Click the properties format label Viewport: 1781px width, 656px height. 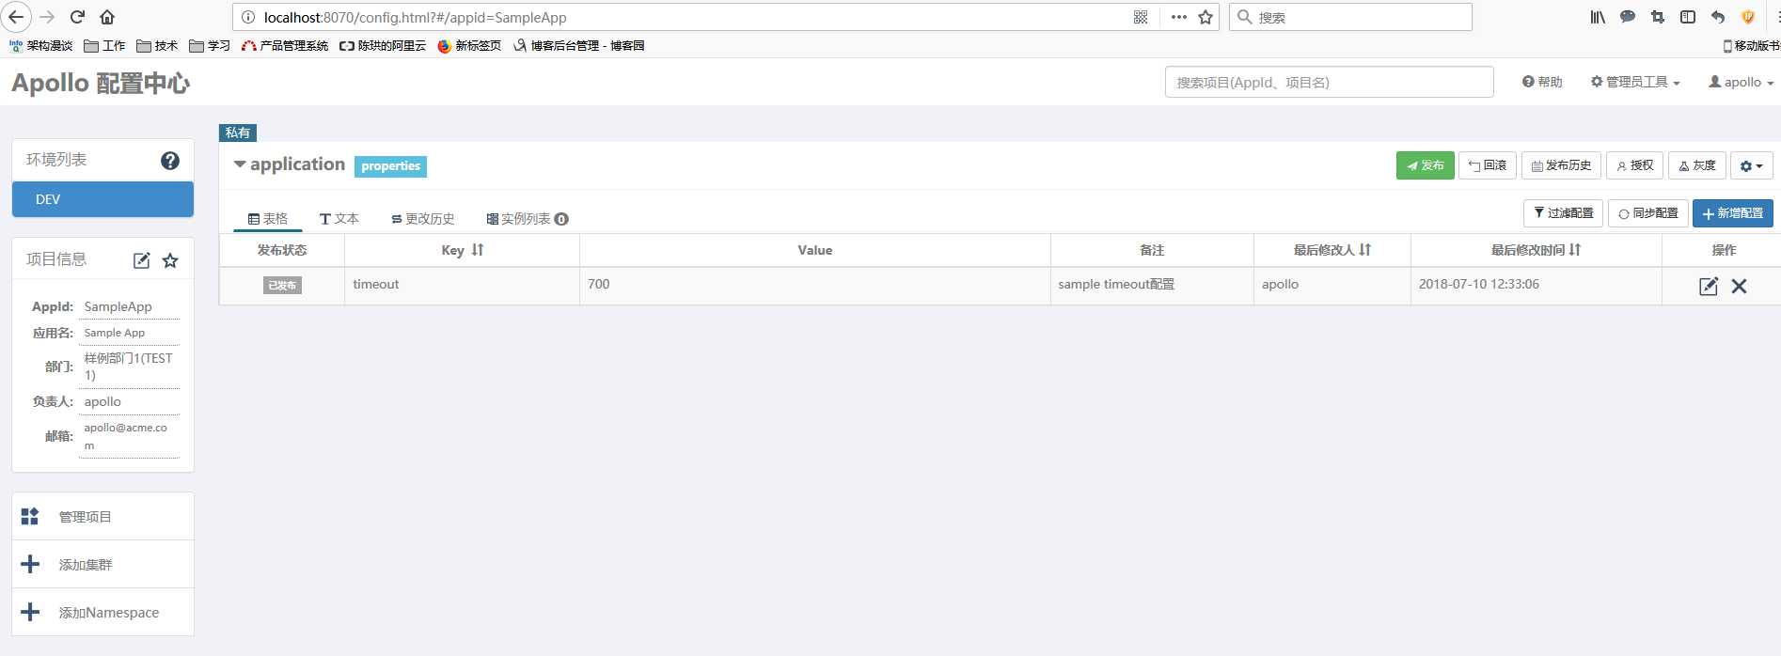point(390,166)
